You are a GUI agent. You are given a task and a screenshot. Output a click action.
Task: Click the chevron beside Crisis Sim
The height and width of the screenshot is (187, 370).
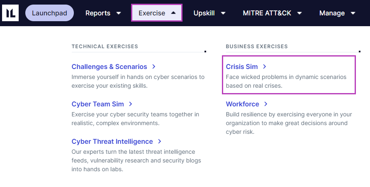265,66
